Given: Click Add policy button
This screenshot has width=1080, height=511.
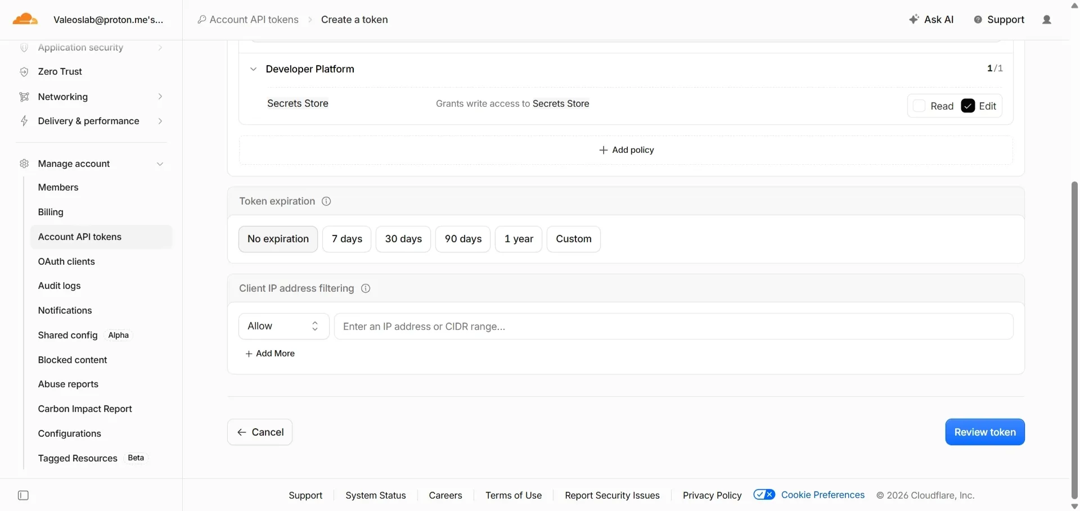Looking at the screenshot, I should pos(626,150).
